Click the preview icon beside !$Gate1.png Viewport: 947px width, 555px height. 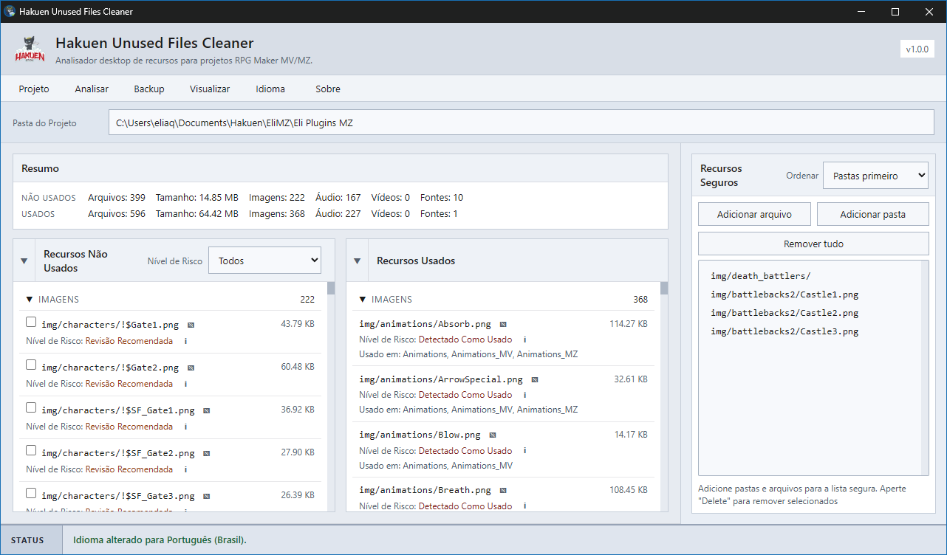(x=191, y=325)
